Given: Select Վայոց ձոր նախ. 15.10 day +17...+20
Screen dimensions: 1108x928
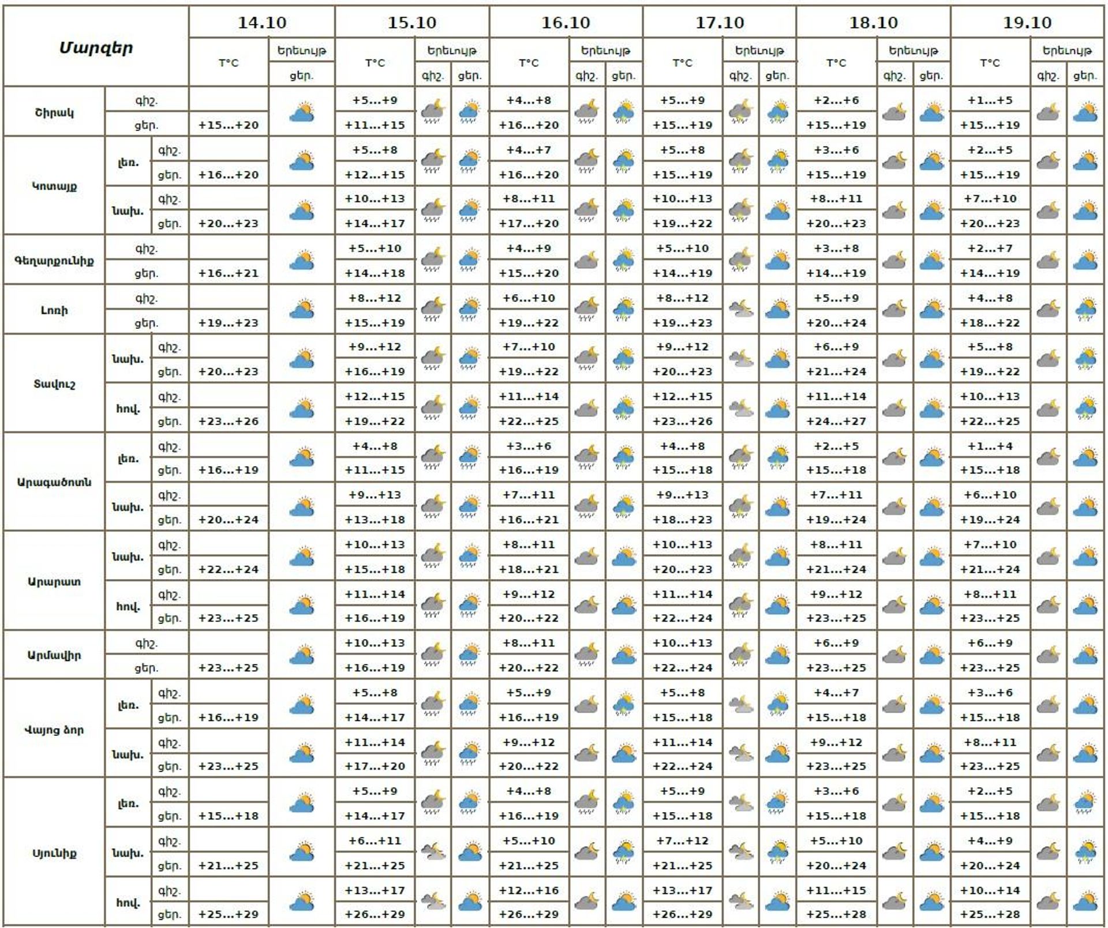Looking at the screenshot, I should click(375, 767).
